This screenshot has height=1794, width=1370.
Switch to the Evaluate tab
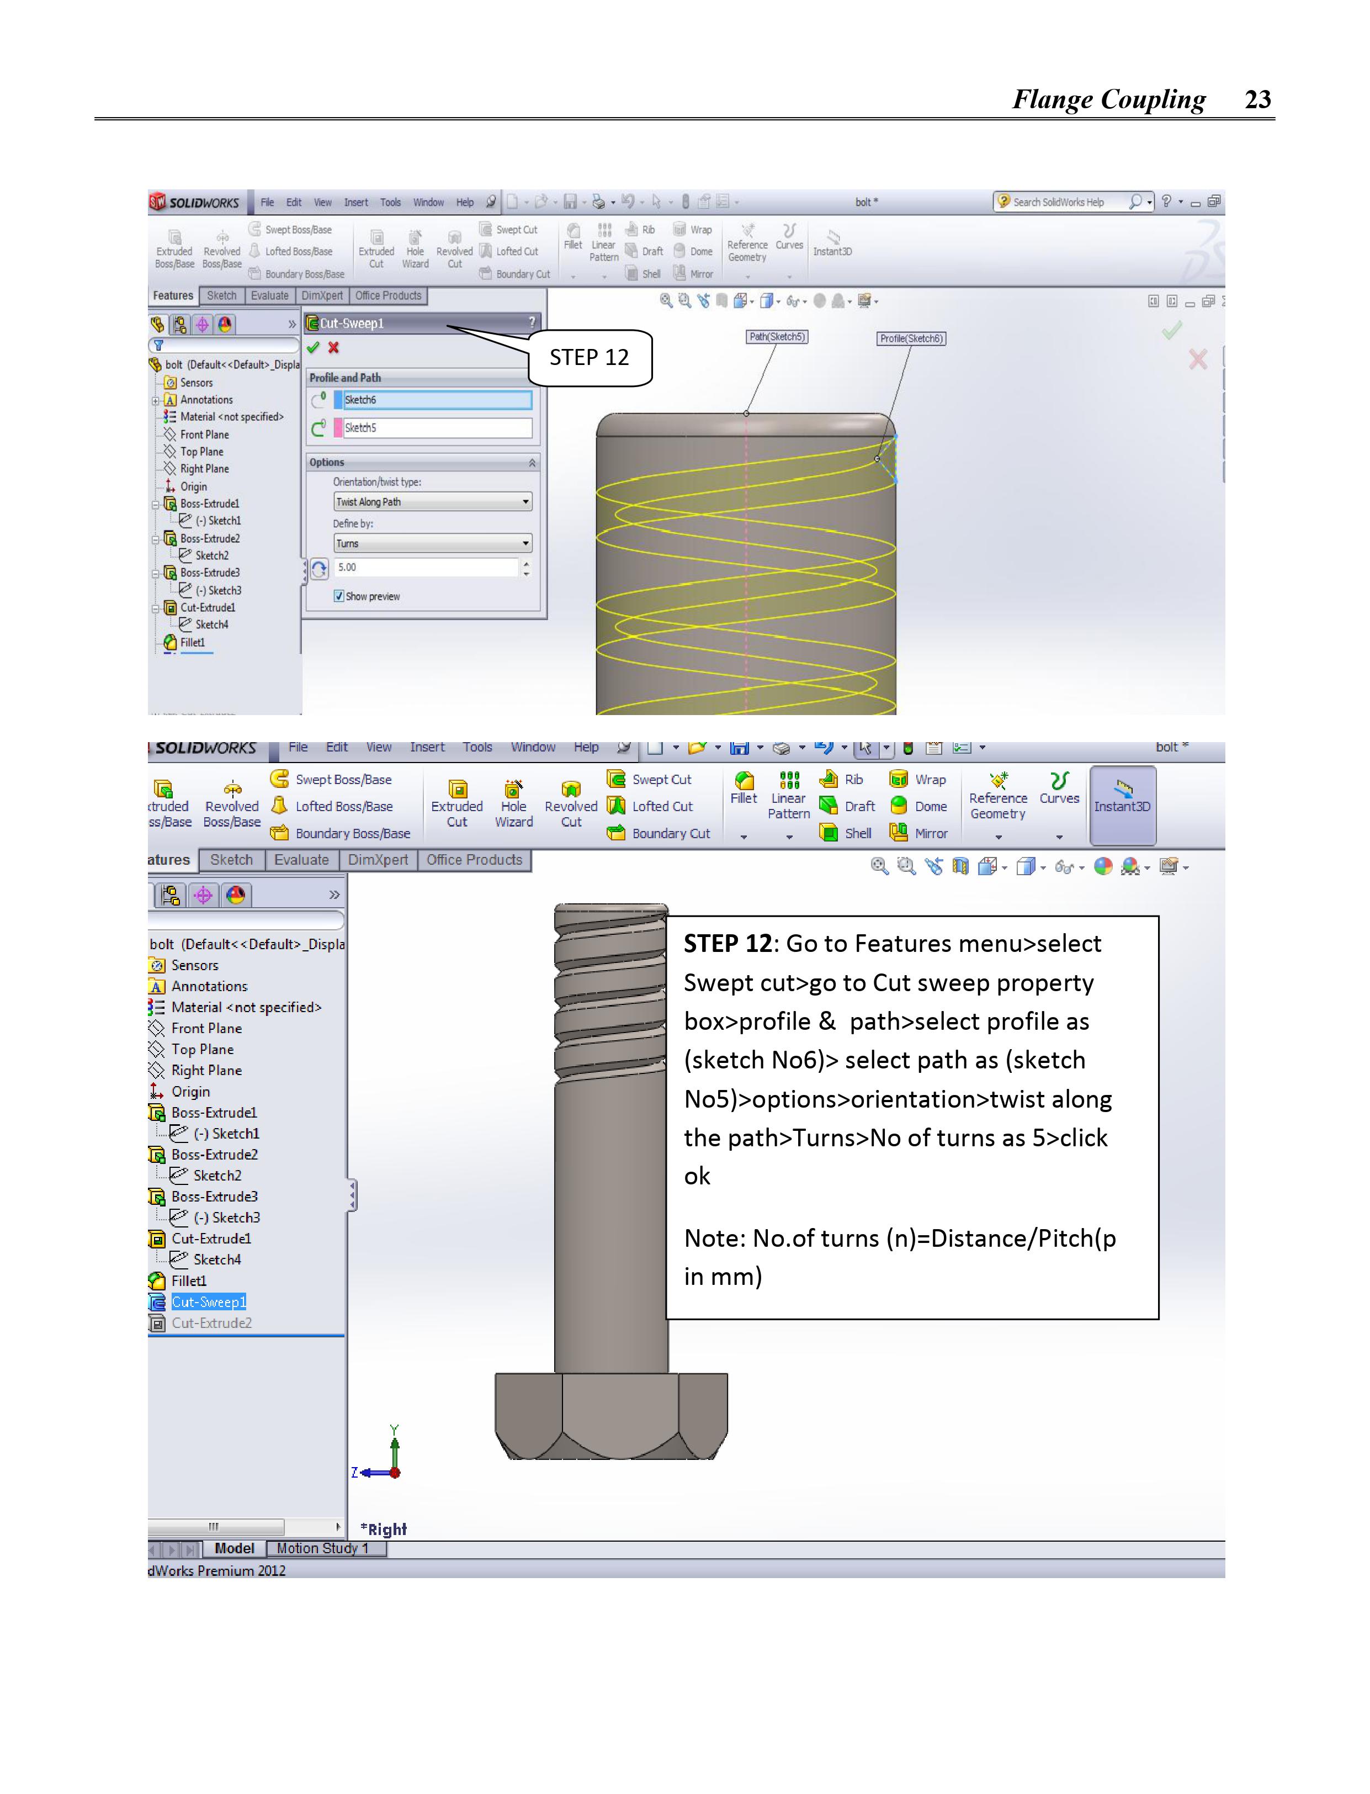[301, 859]
